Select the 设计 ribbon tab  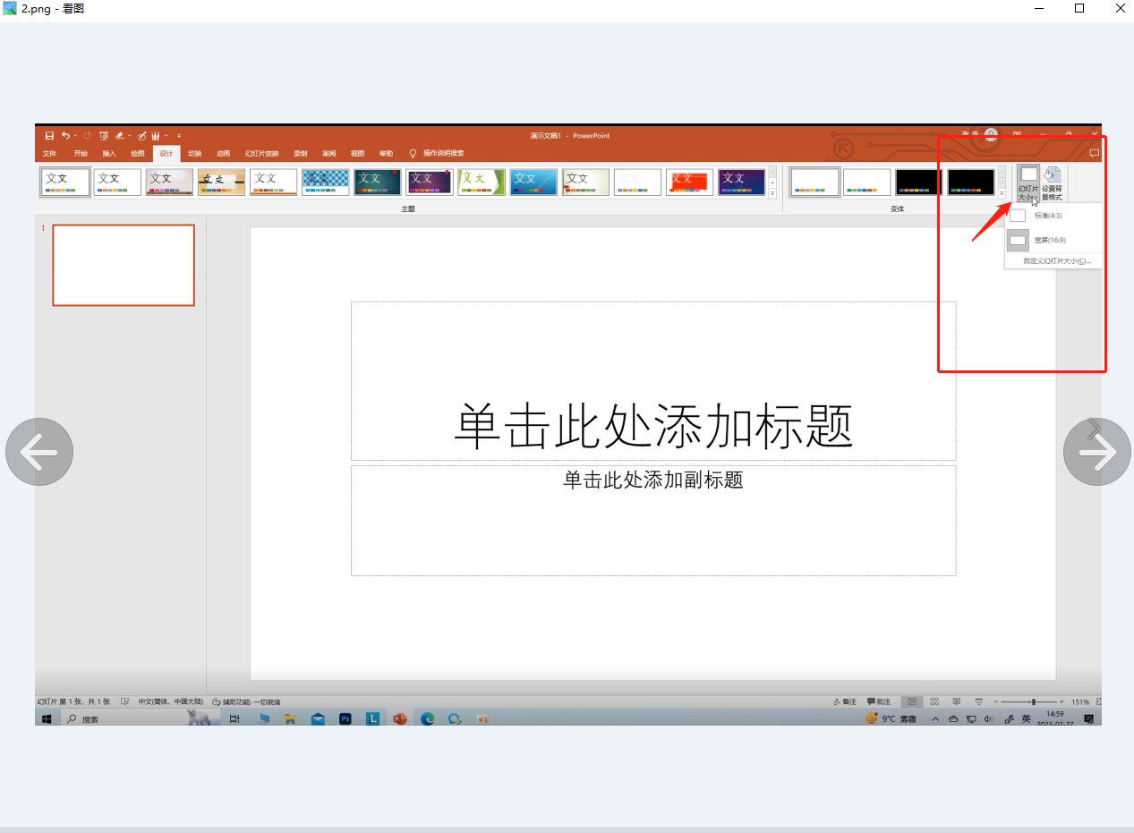(x=166, y=154)
